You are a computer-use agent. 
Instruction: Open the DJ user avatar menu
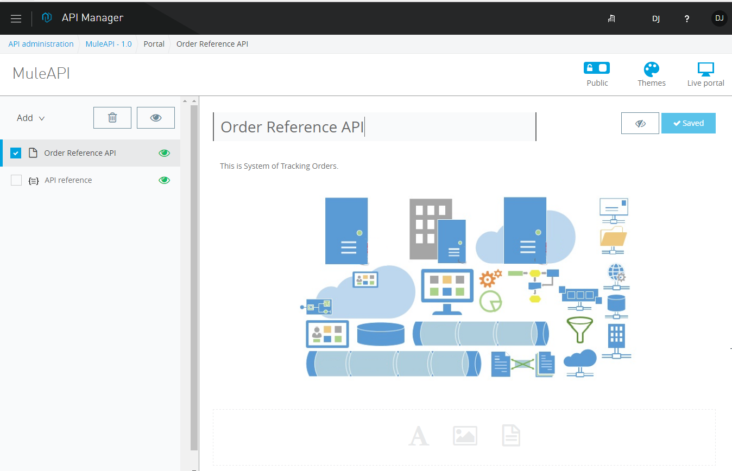[x=718, y=18]
